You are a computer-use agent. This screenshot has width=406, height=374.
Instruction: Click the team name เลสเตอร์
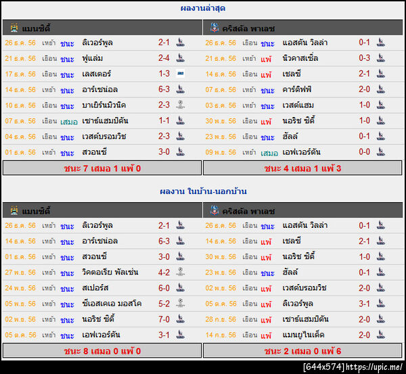(96, 74)
